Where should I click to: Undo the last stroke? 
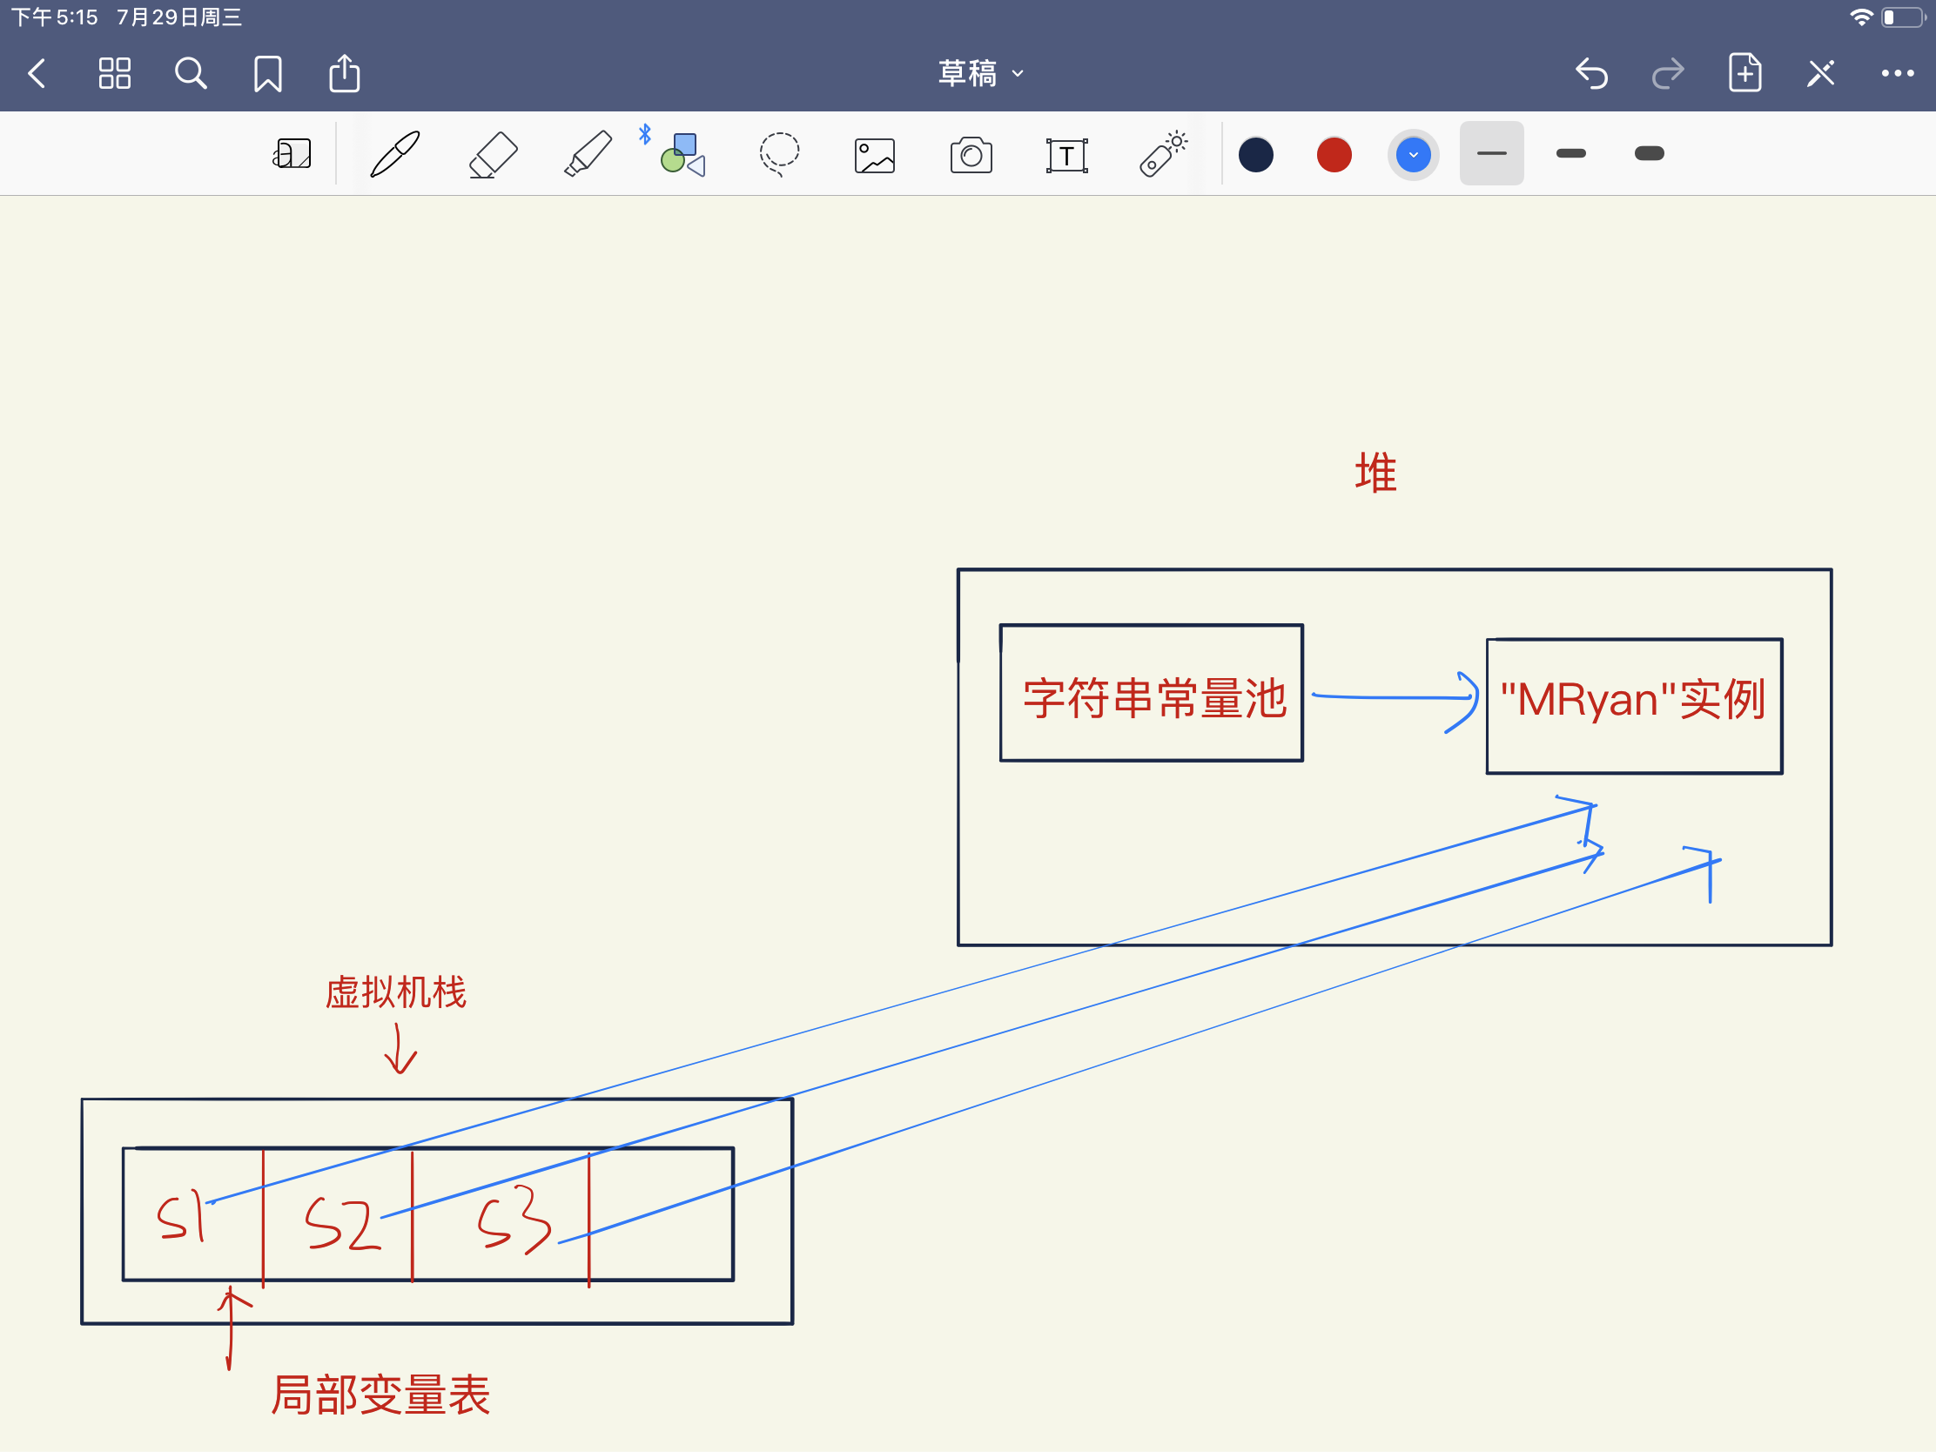click(x=1592, y=73)
